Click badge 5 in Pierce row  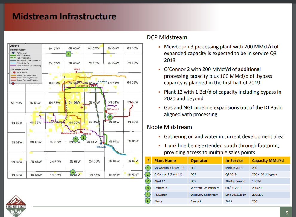coord(148,201)
